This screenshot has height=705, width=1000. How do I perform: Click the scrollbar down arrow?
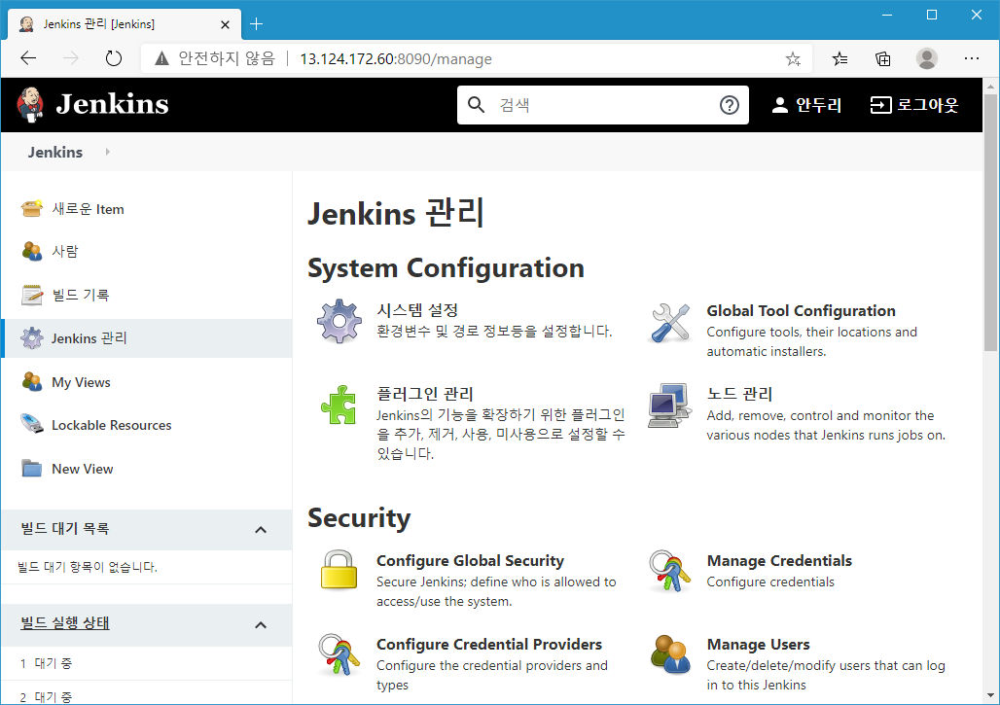990,695
